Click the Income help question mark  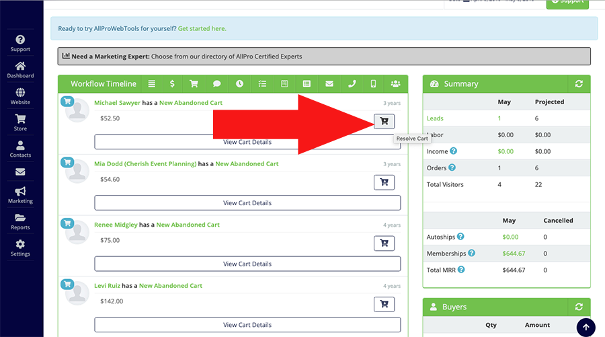(454, 151)
